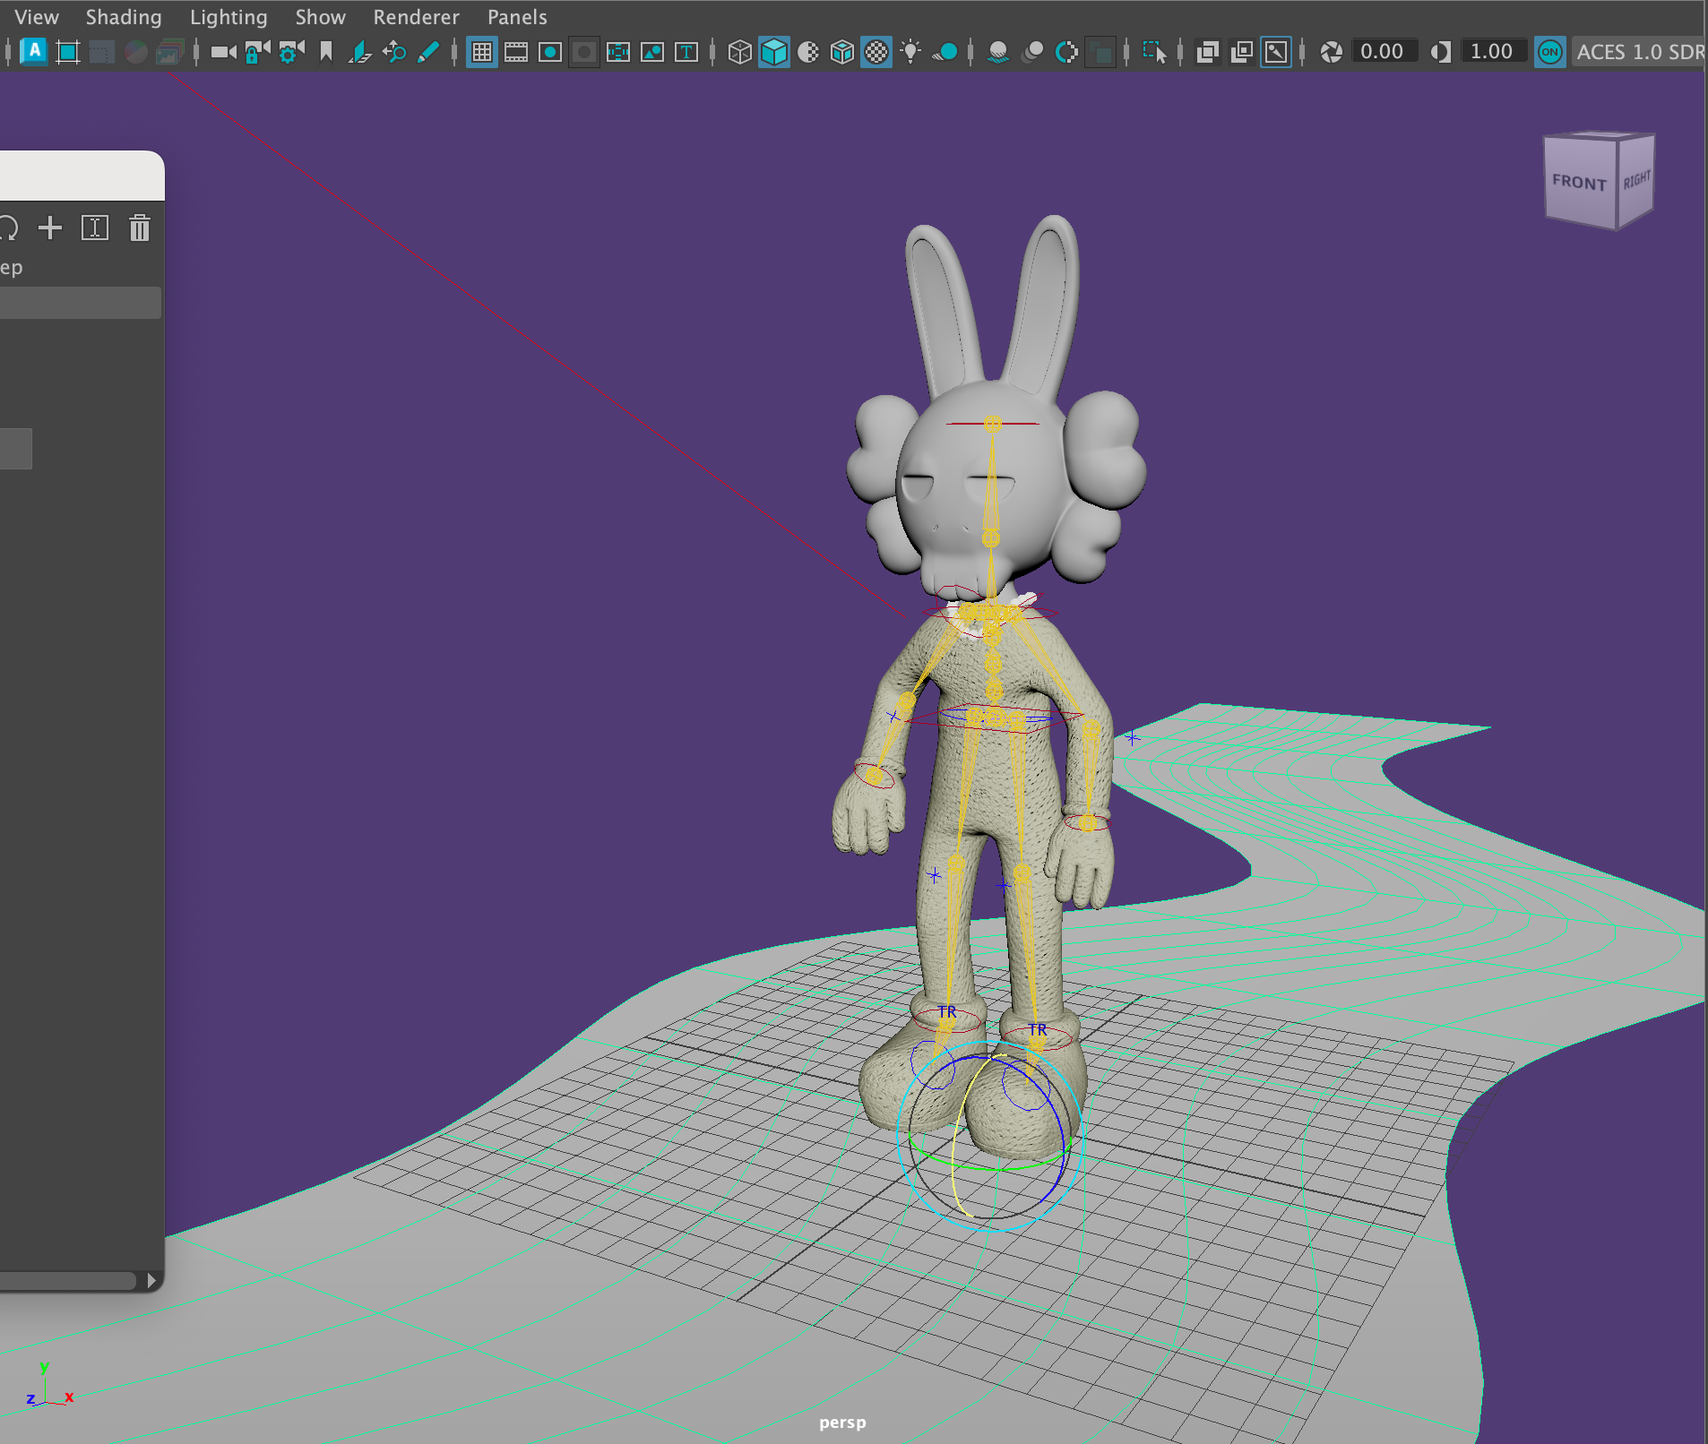The image size is (1708, 1444).
Task: Select the left foot 'TR' control
Action: pos(947,1012)
